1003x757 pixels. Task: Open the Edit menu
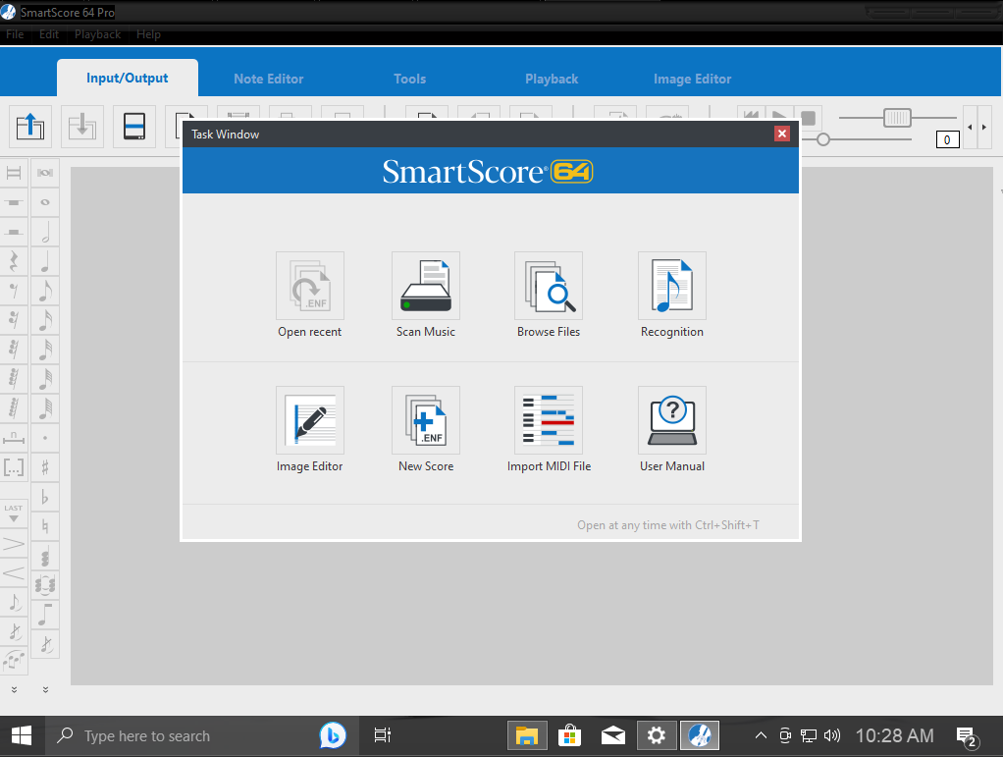(49, 34)
